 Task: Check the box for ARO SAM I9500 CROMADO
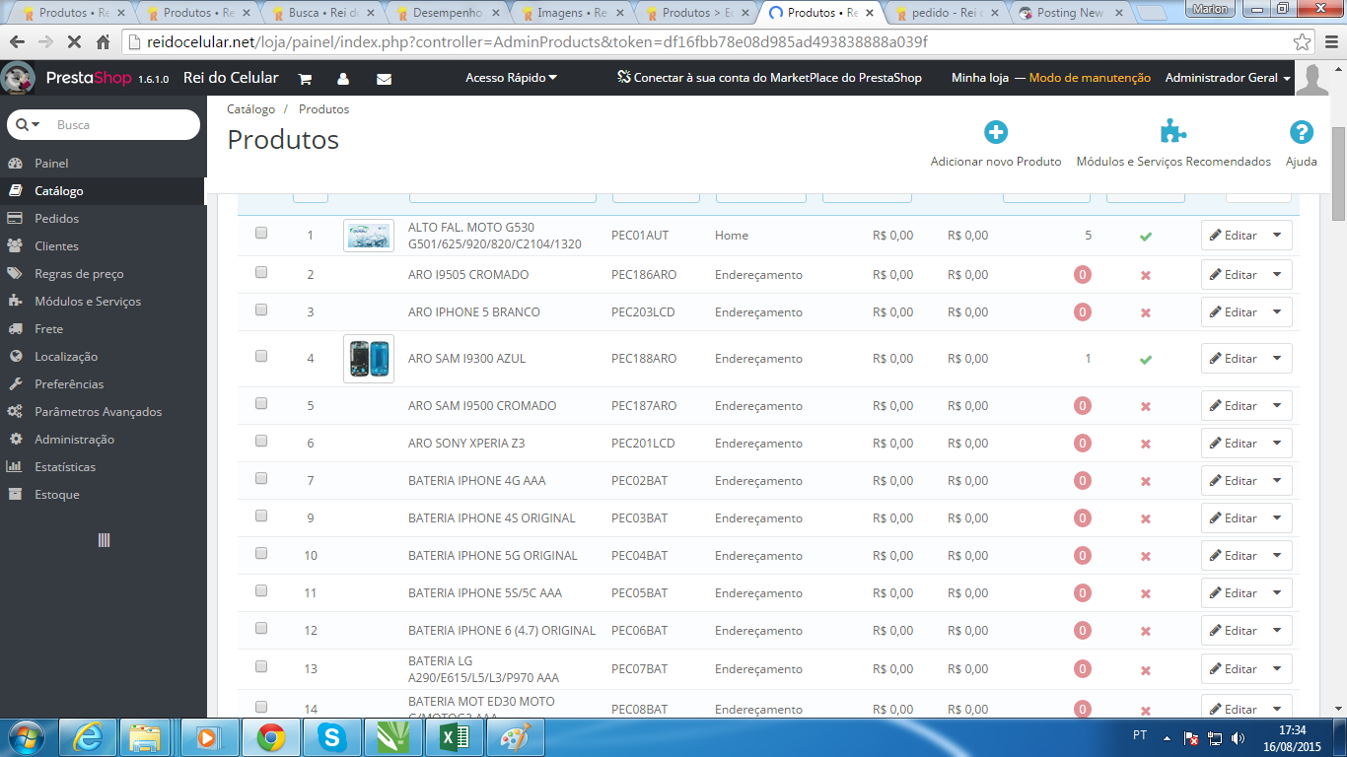261,403
